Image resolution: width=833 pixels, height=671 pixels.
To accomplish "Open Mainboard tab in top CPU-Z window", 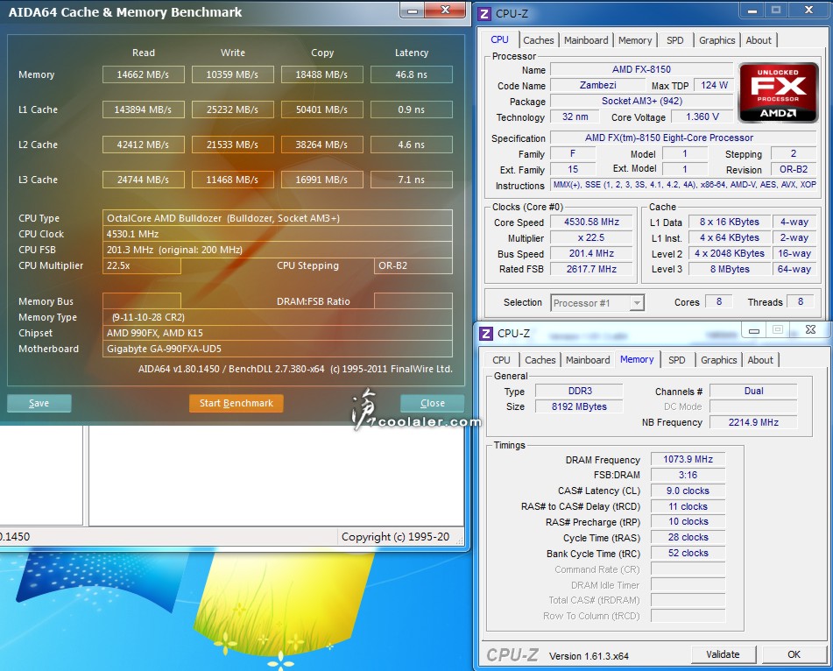I will (x=586, y=40).
